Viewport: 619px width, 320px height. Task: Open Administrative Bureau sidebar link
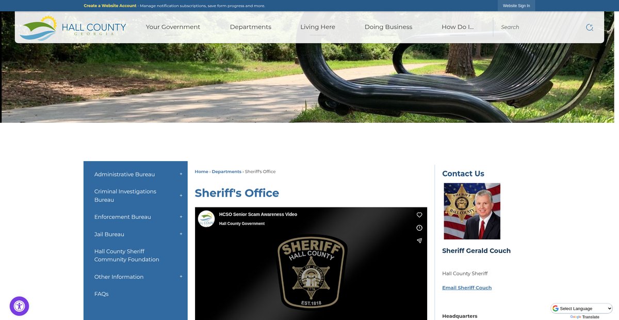click(124, 174)
